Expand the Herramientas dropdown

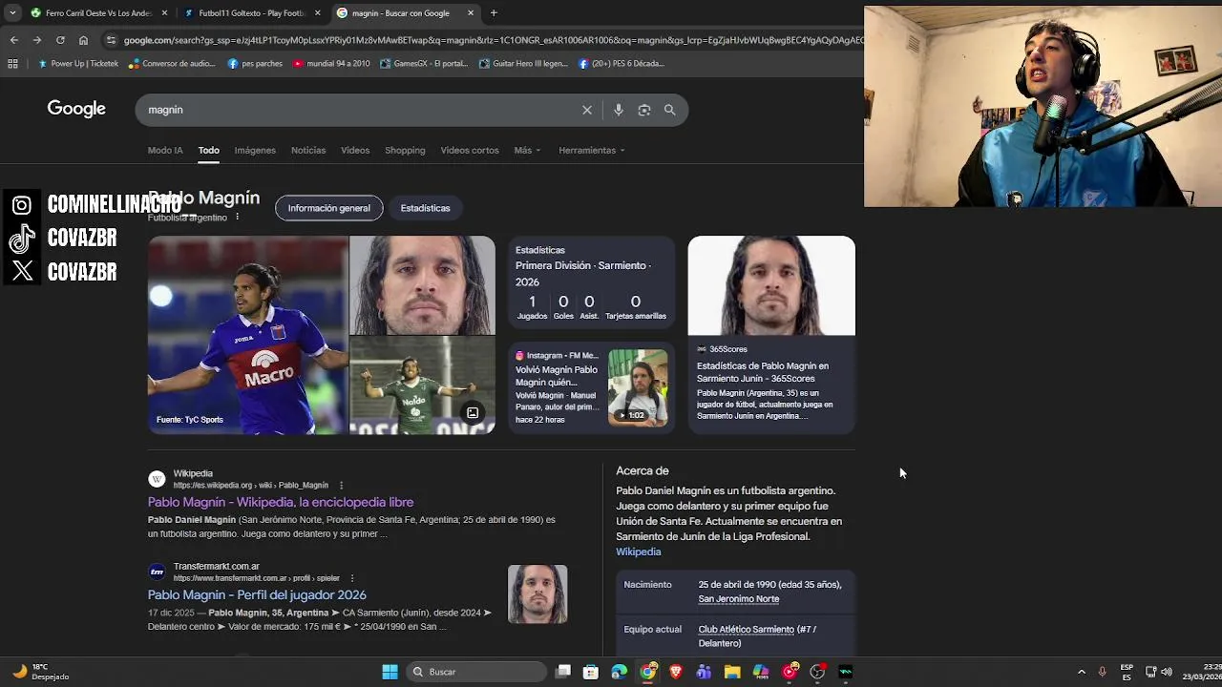pyautogui.click(x=592, y=150)
